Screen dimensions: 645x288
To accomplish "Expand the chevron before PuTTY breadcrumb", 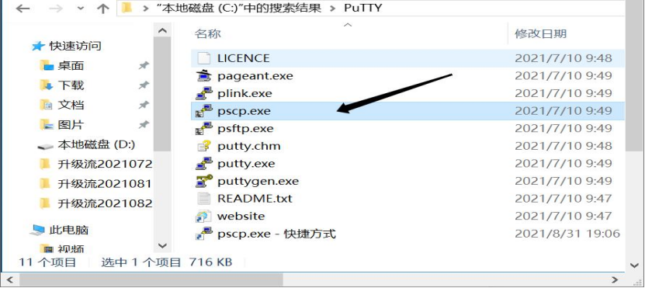I will click(332, 9).
